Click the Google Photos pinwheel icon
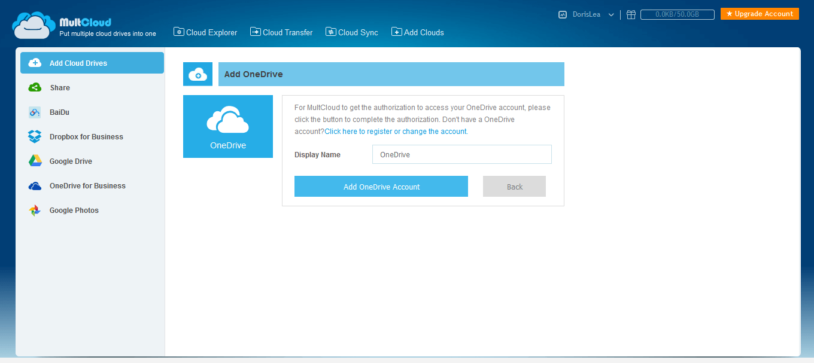This screenshot has width=814, height=363. click(x=35, y=211)
